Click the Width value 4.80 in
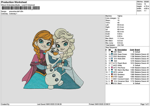This screenshot has height=106, width=150. pos(146,8)
